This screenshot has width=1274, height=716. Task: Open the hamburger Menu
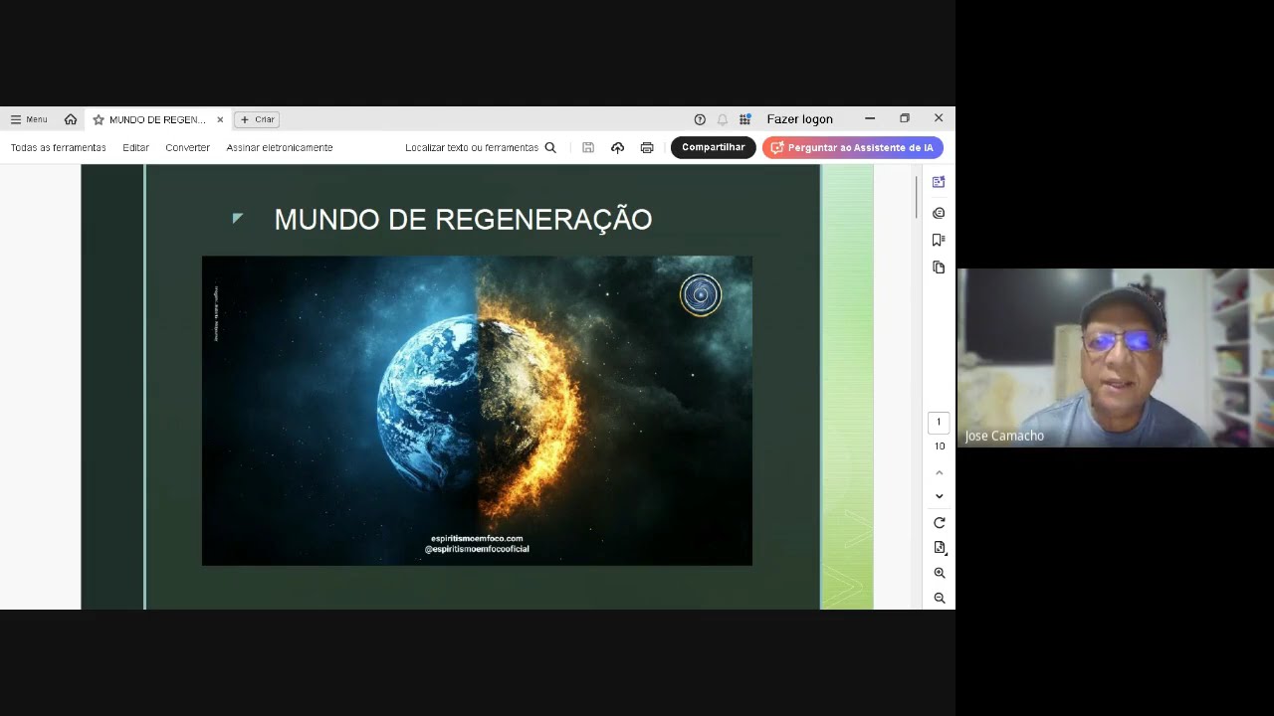[x=29, y=119]
